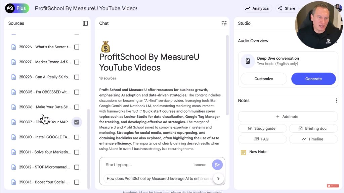Open the New Note entry
The width and height of the screenshot is (344, 193).
click(x=258, y=152)
